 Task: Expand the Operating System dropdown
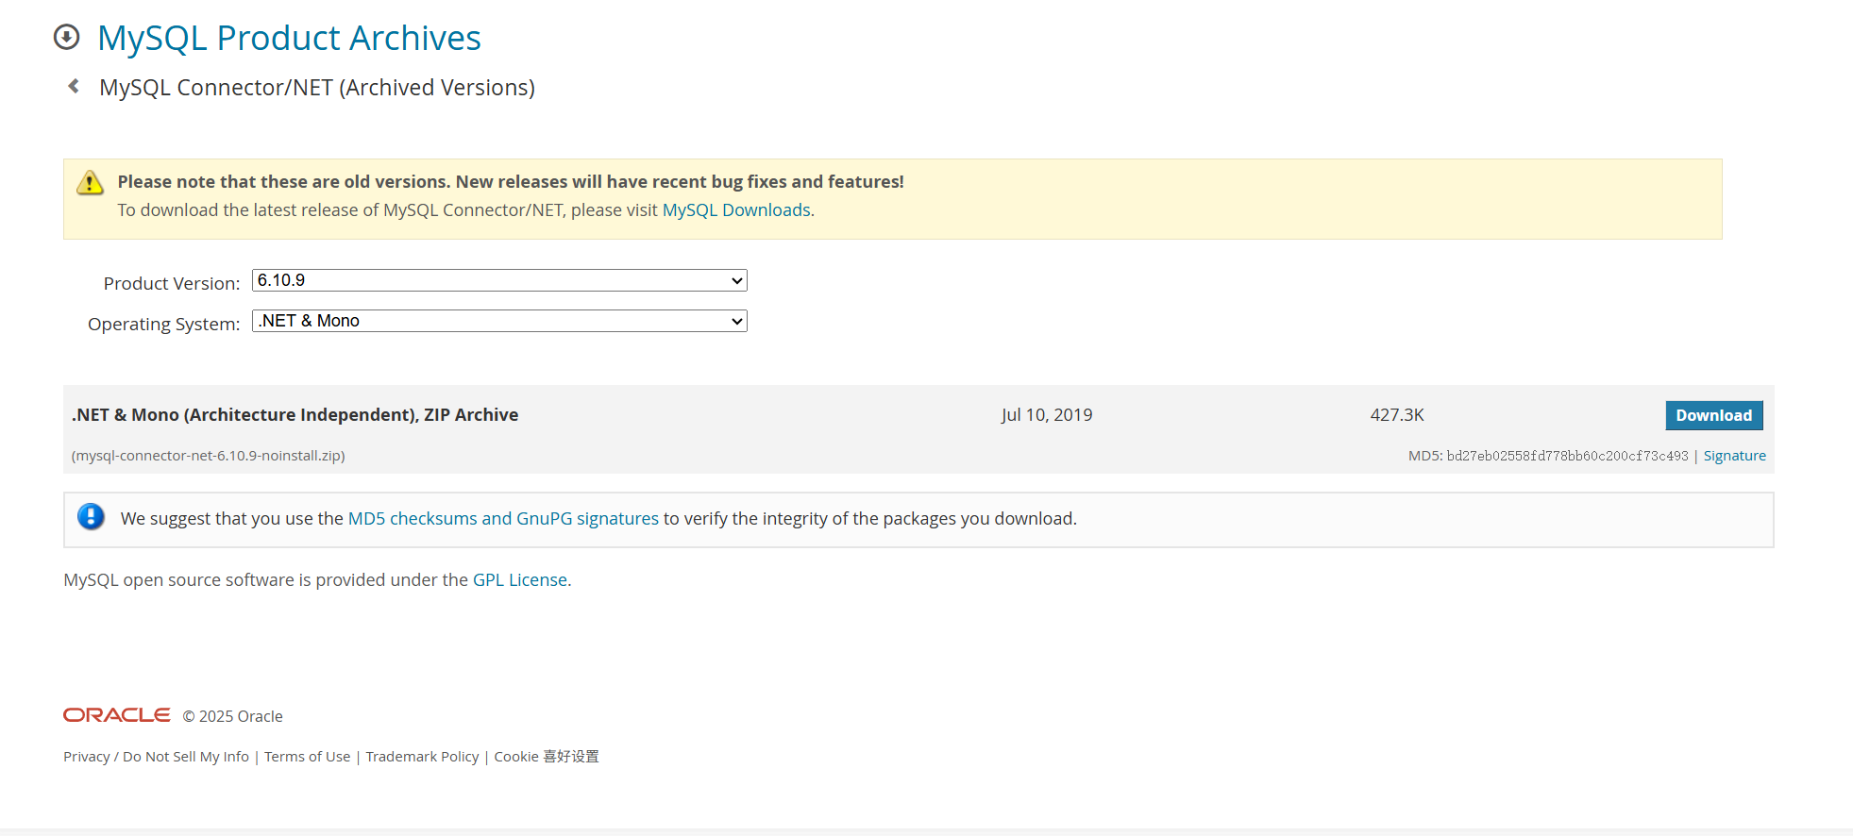coord(498,321)
